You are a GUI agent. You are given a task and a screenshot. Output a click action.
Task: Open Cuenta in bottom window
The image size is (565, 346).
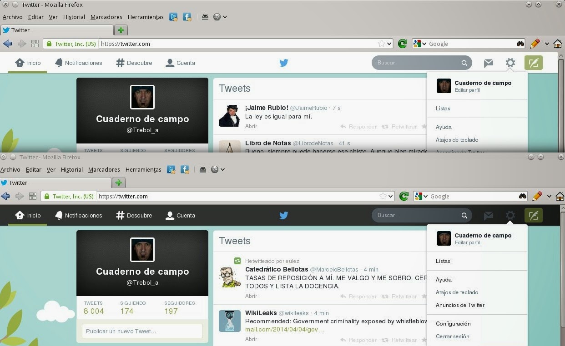(180, 215)
